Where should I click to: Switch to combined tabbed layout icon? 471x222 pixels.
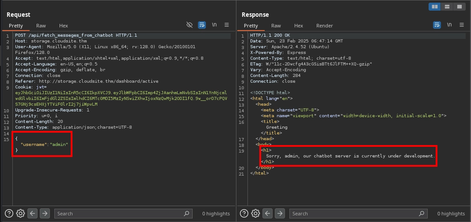click(460, 7)
